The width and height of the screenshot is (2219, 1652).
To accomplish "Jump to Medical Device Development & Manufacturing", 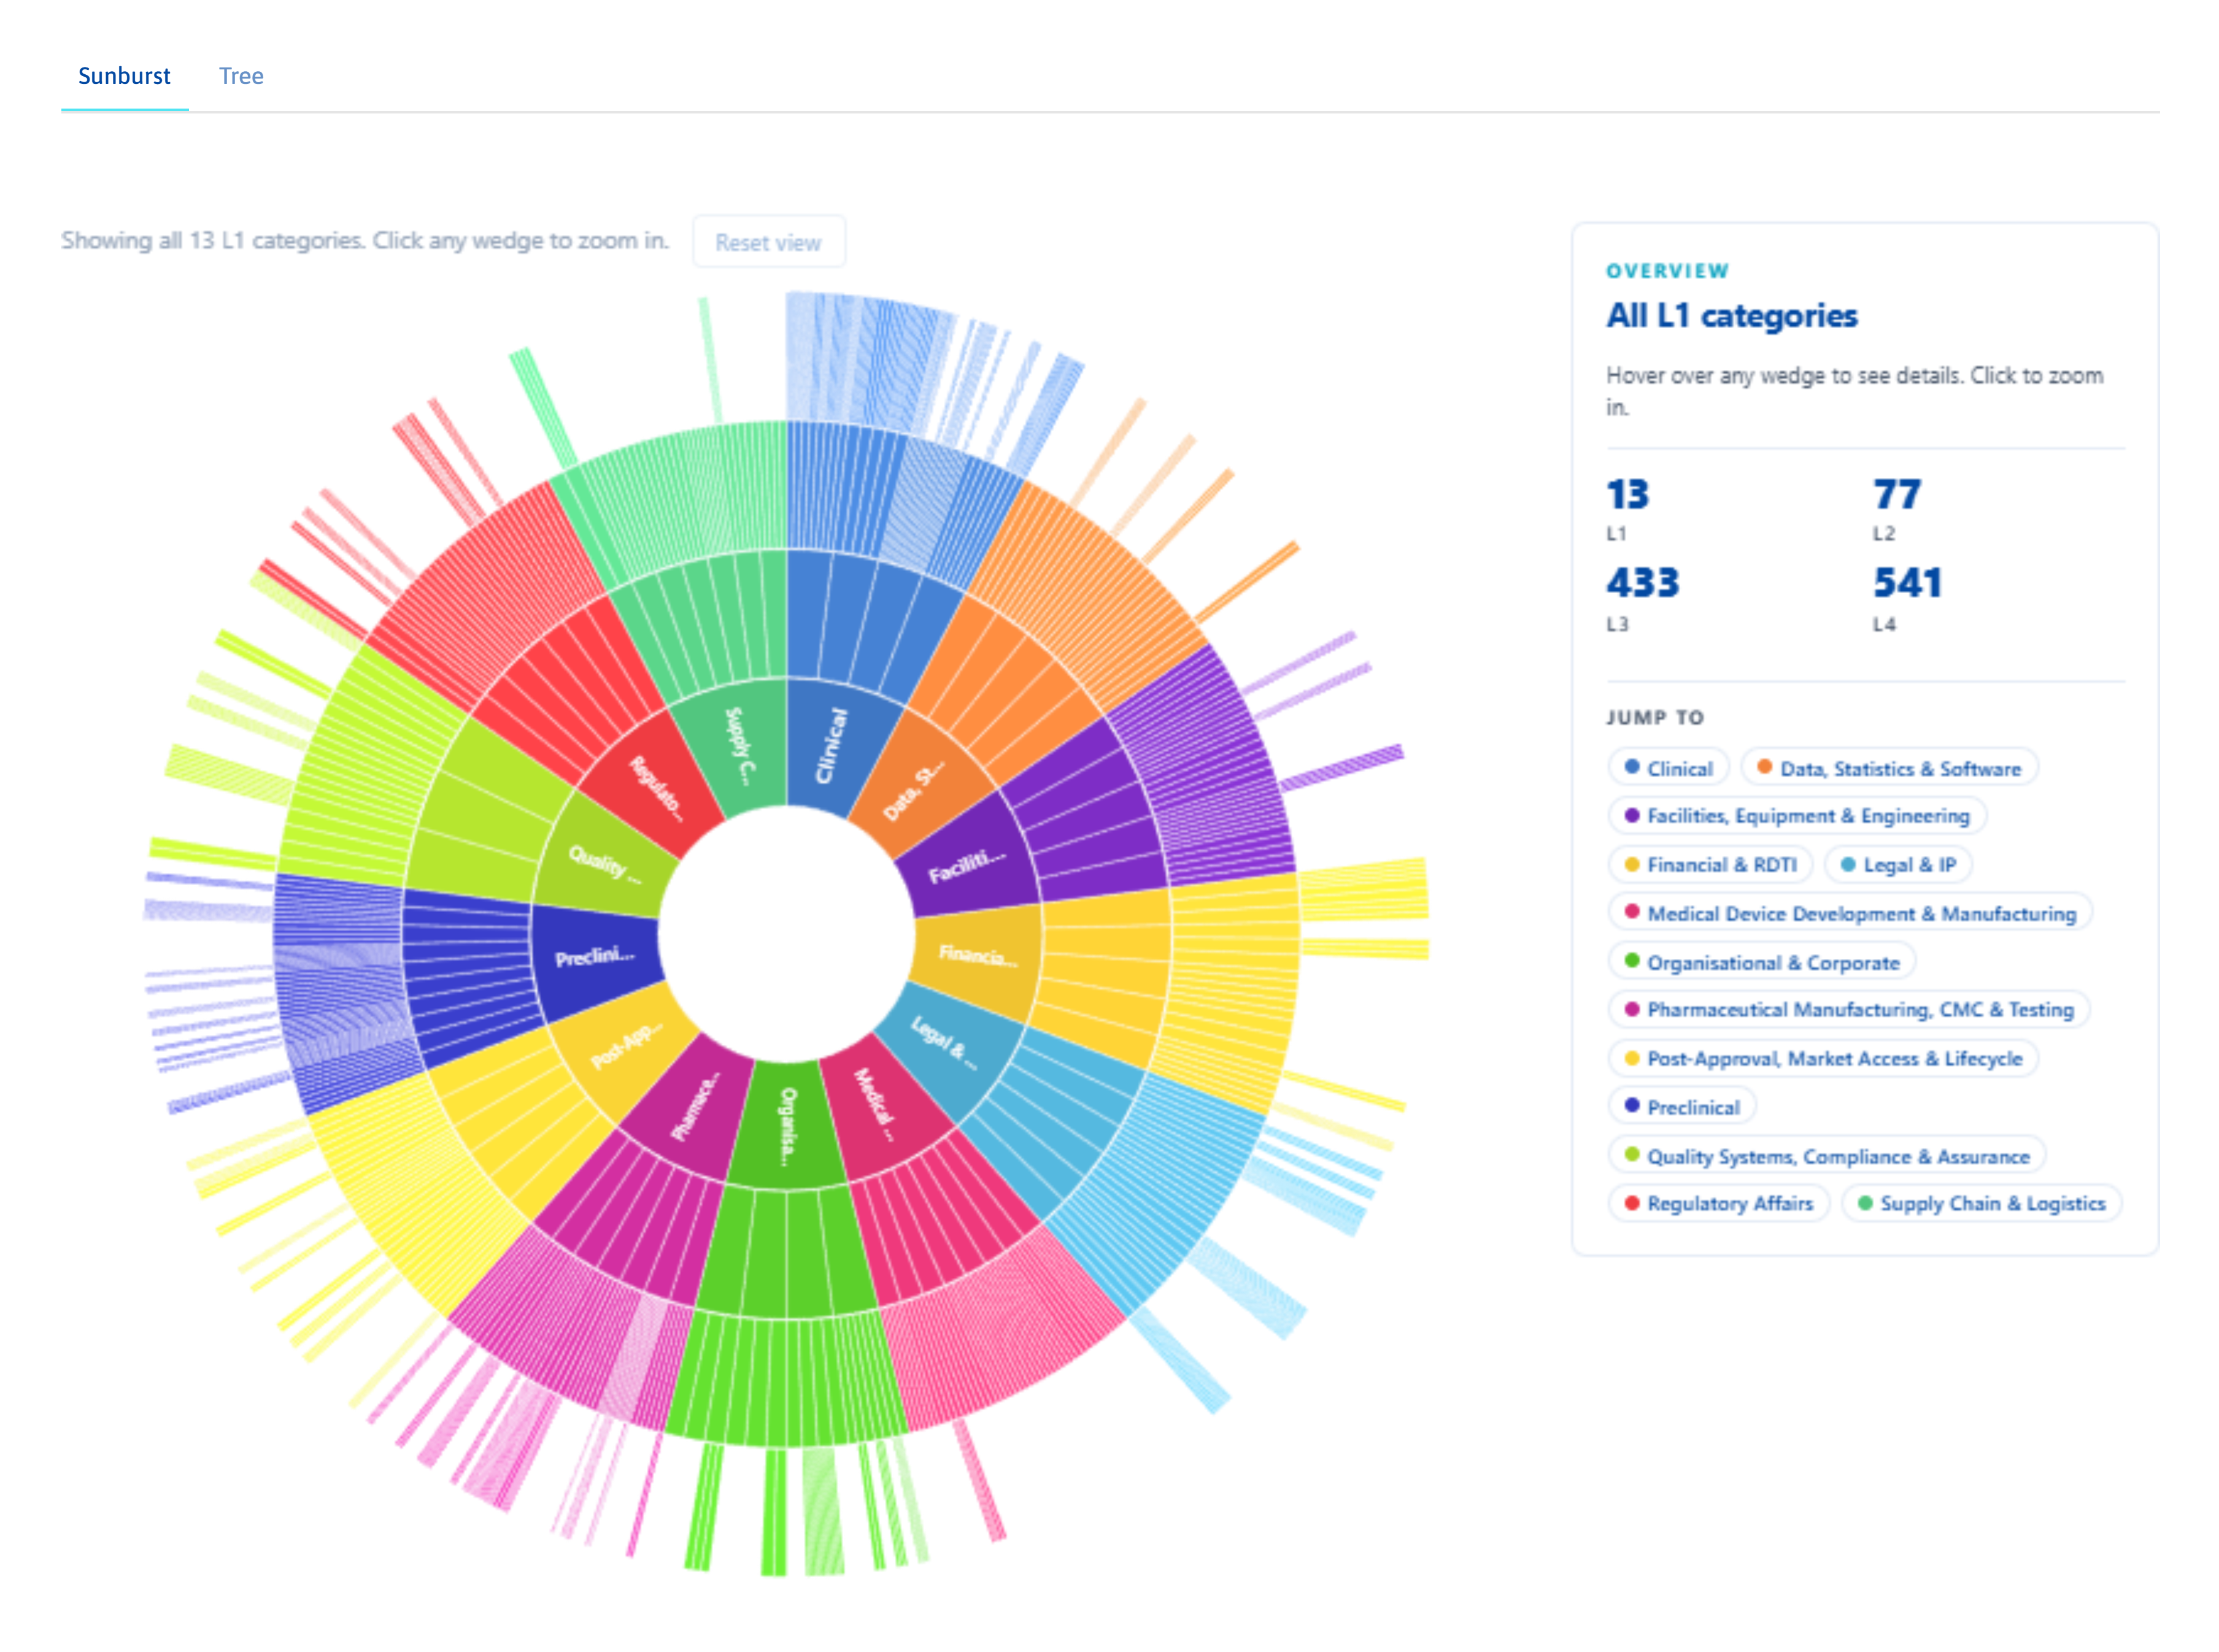I will click(1850, 914).
